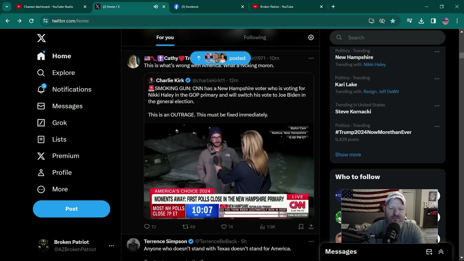The image size is (464, 261).
Task: Bookmark this page with star icon
Action: coord(393,21)
